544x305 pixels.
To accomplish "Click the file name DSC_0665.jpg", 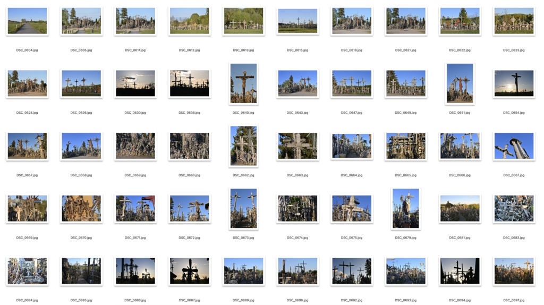I will pos(406,175).
